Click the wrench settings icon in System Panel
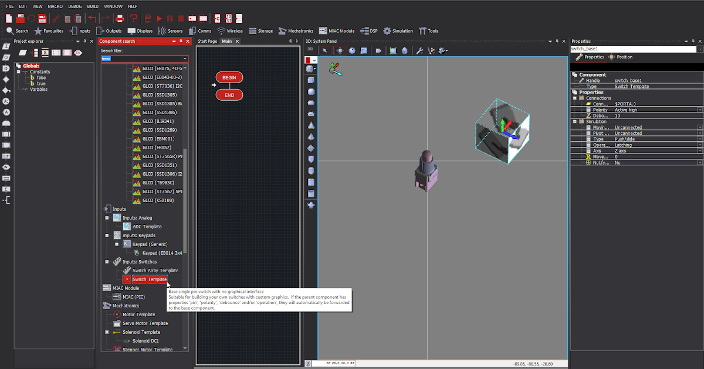Screen dimensions: 704x369 [420, 50]
